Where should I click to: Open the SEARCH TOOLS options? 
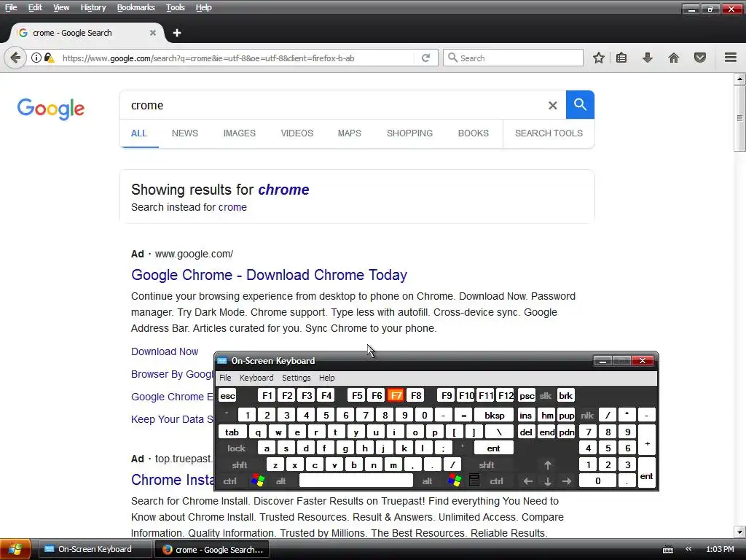[x=549, y=133]
